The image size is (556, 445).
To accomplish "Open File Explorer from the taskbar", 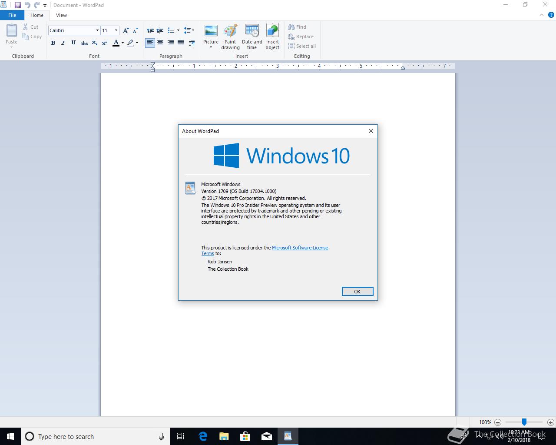I will pos(224,436).
